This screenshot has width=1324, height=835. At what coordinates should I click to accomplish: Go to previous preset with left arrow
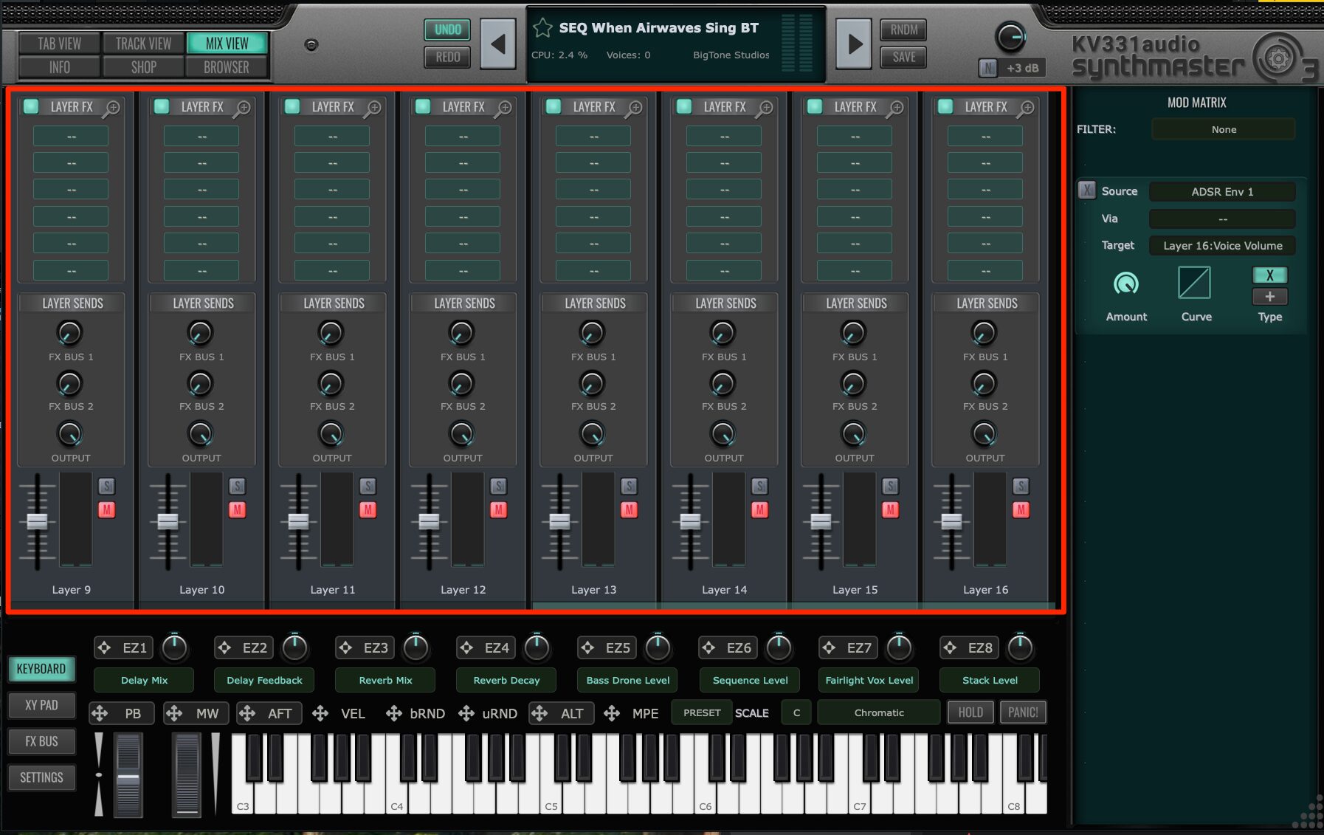point(498,44)
